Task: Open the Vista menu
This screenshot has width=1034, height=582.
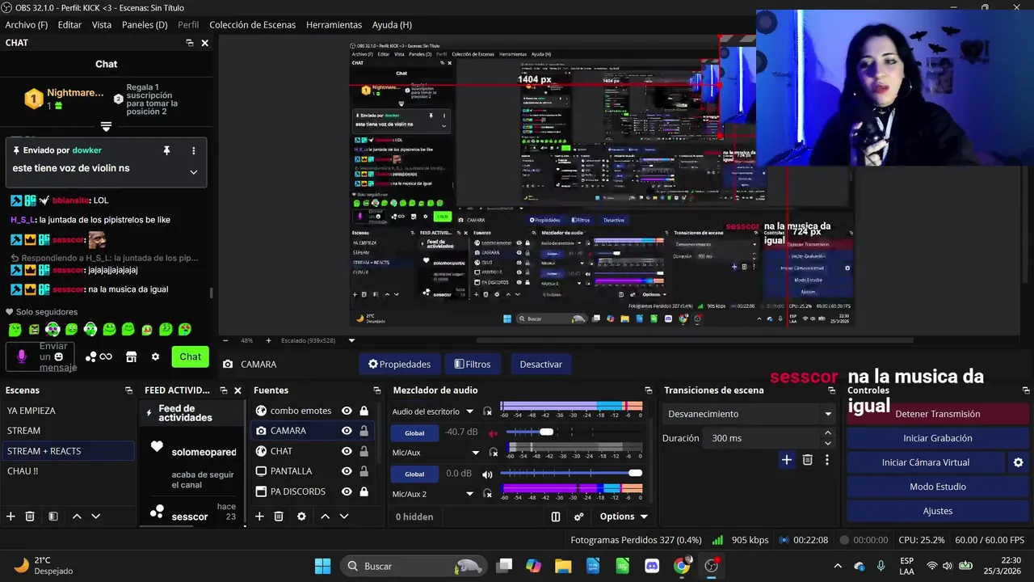Action: tap(102, 25)
